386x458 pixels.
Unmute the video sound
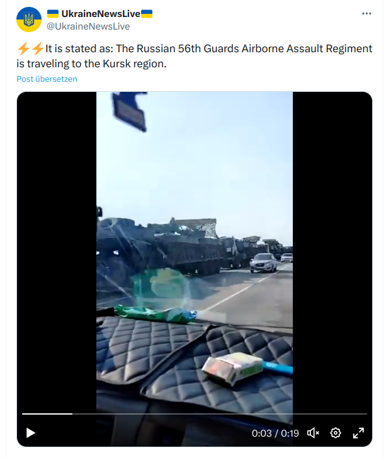click(313, 433)
